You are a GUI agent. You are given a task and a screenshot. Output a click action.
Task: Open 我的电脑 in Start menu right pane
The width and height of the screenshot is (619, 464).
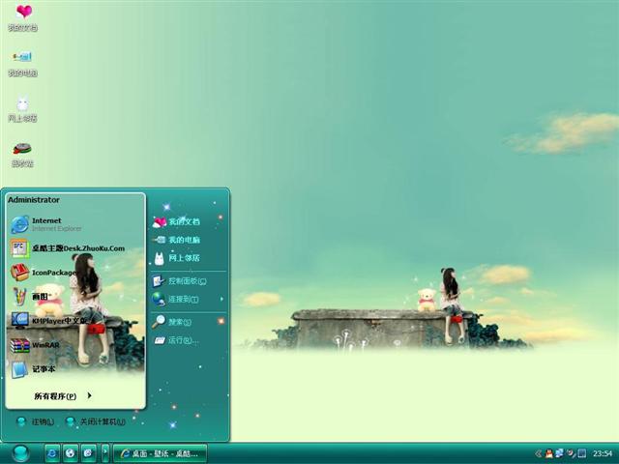[x=176, y=240]
